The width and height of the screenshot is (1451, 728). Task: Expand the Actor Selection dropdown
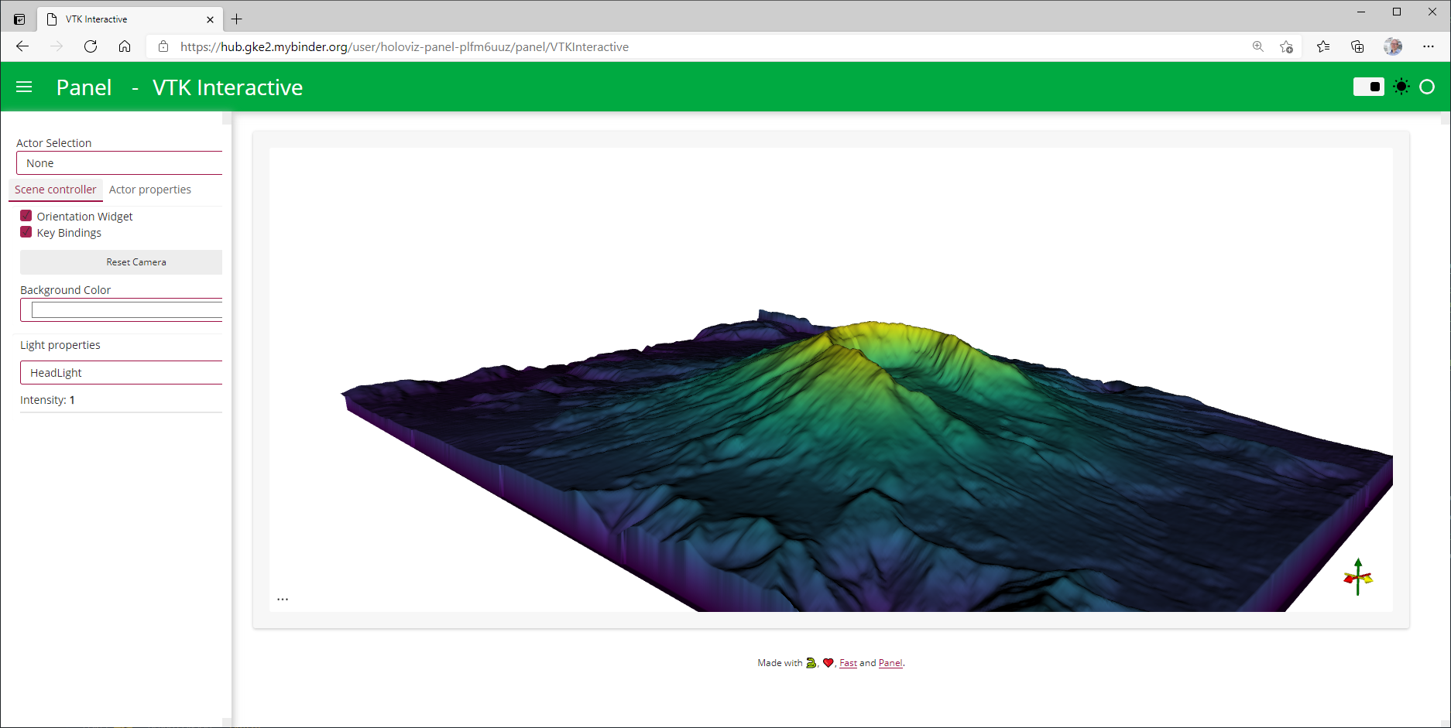tap(119, 163)
